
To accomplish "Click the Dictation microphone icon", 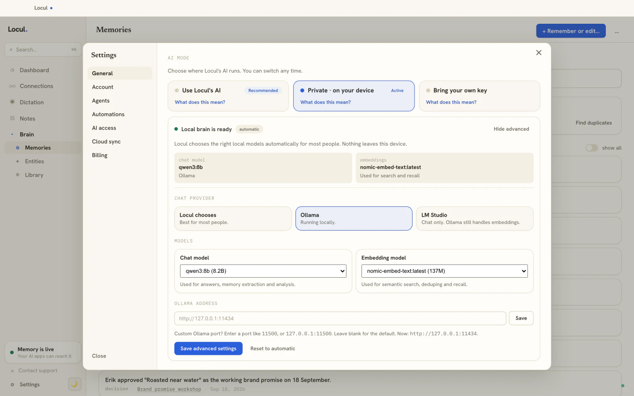I will pyautogui.click(x=12, y=102).
